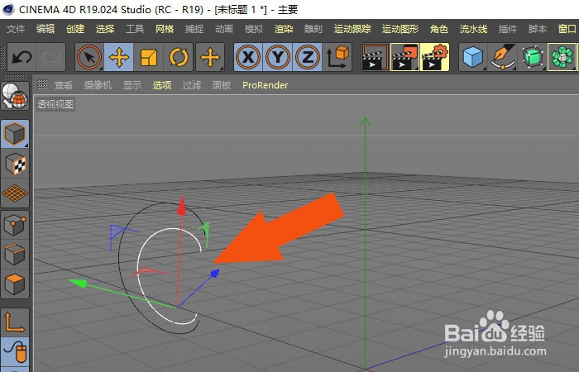The height and width of the screenshot is (372, 579).
Task: Open the 流水线 menu
Action: click(473, 29)
